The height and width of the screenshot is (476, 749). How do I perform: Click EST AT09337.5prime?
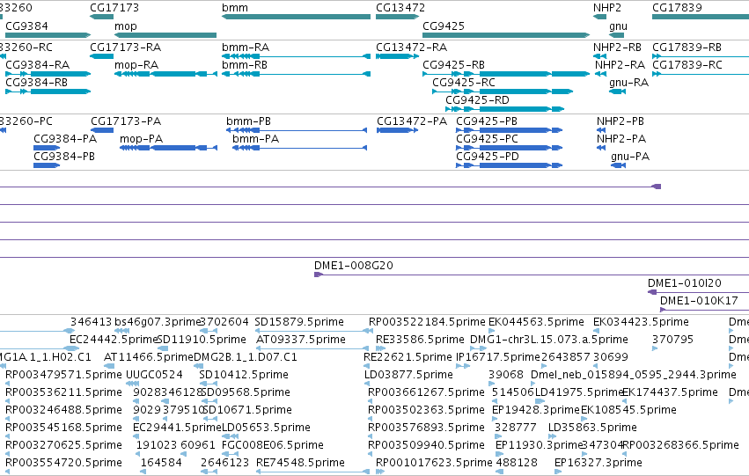click(312, 348)
